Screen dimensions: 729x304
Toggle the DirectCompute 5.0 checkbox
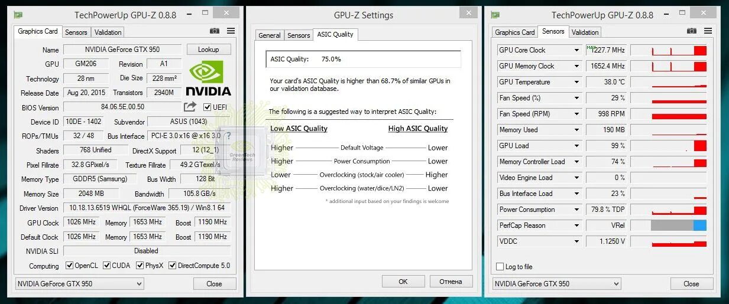tap(173, 266)
